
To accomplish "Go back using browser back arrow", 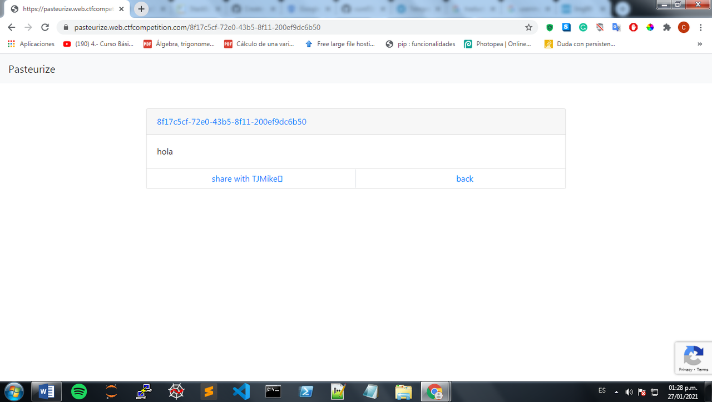I will pos(11,27).
